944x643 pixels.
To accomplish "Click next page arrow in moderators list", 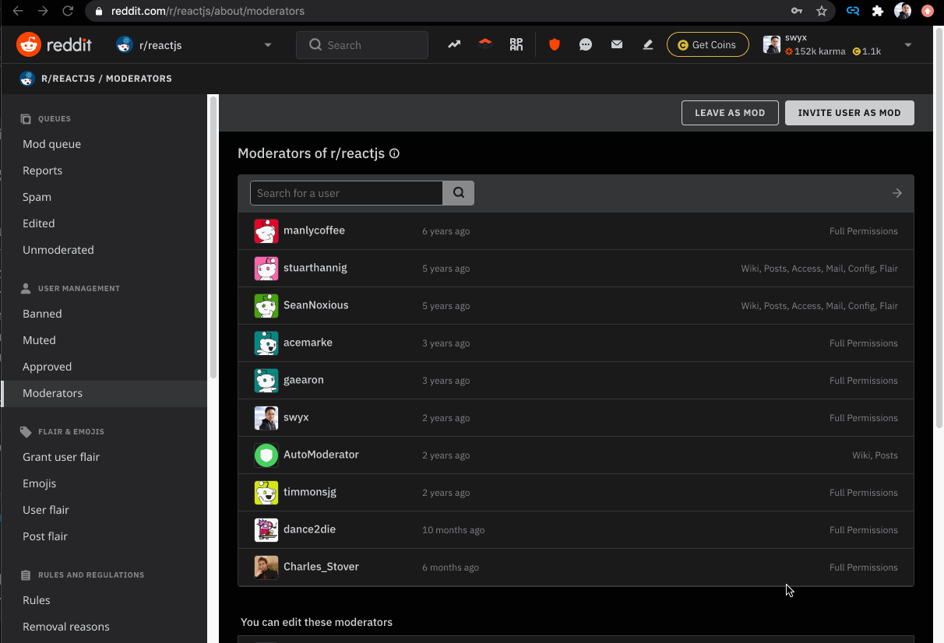I will [x=897, y=193].
